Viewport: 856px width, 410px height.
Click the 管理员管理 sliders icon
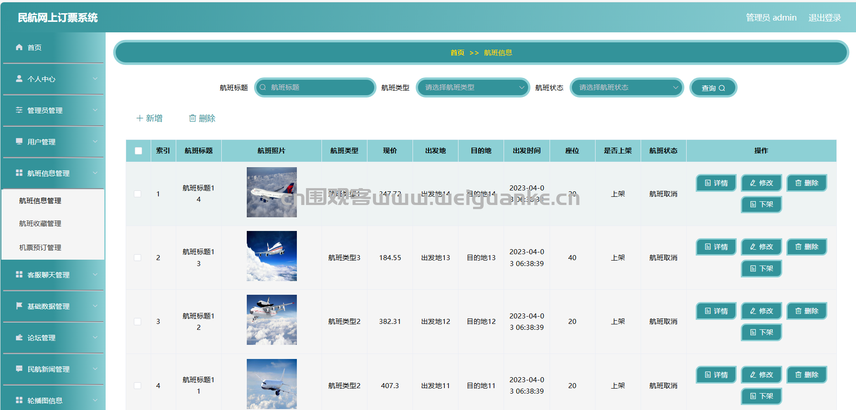point(19,110)
